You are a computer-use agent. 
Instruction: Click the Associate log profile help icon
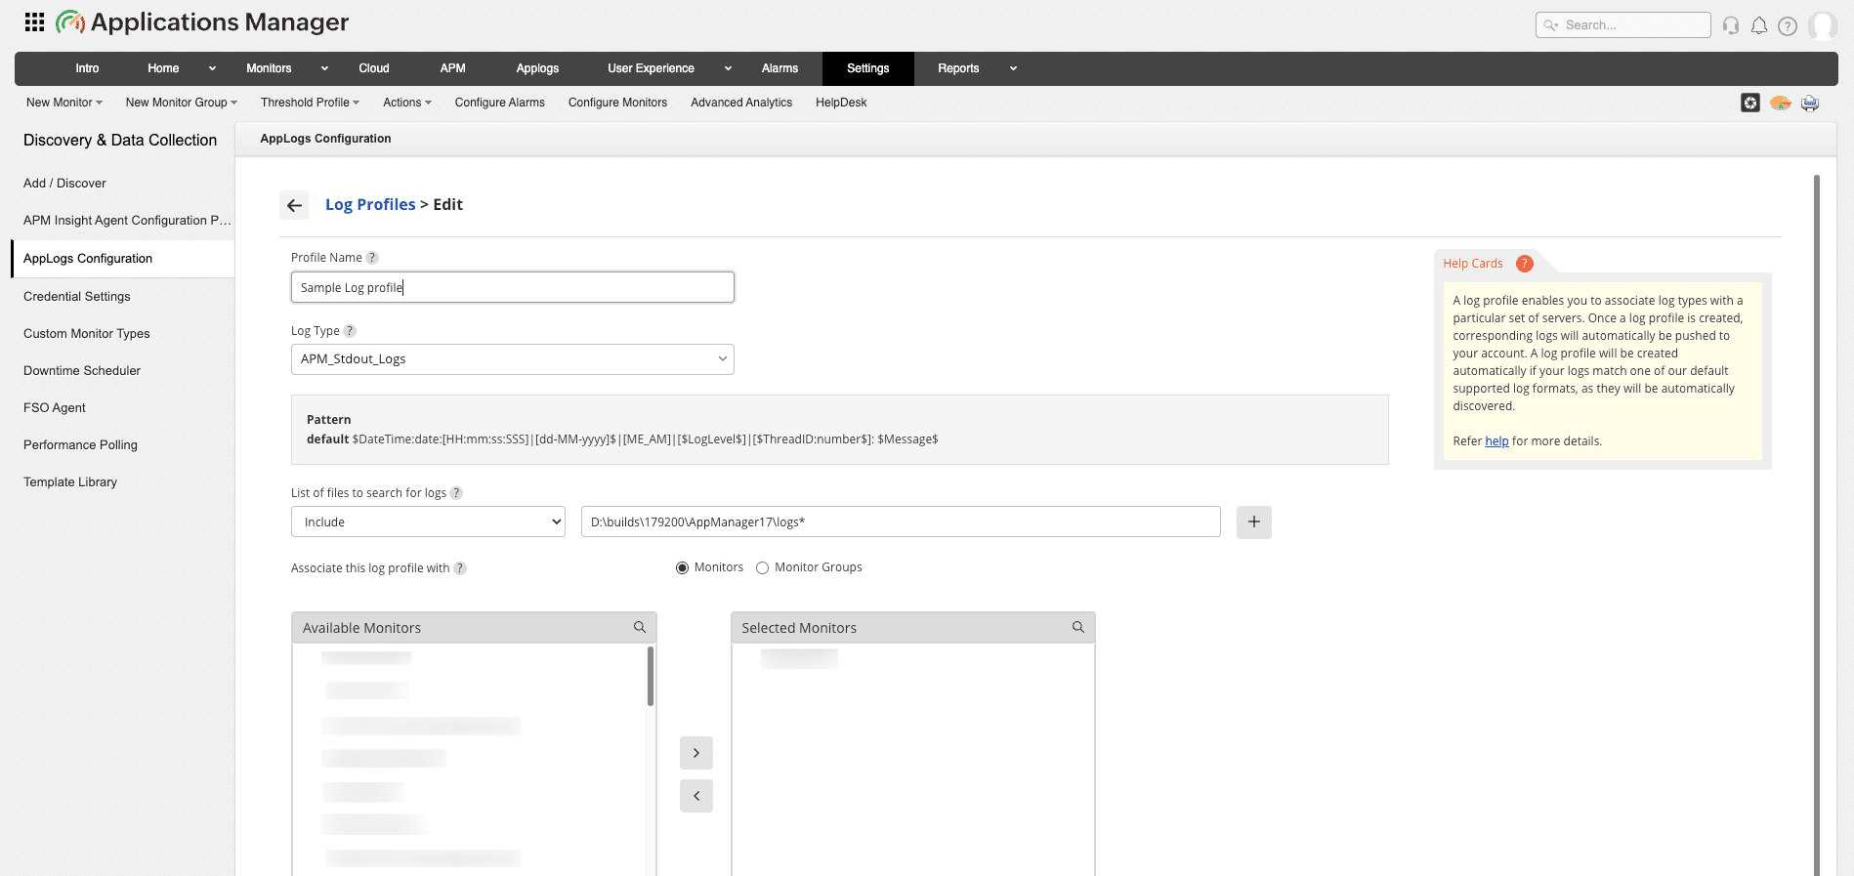tap(460, 568)
